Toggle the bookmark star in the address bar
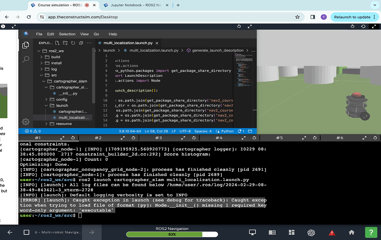 [297, 17]
